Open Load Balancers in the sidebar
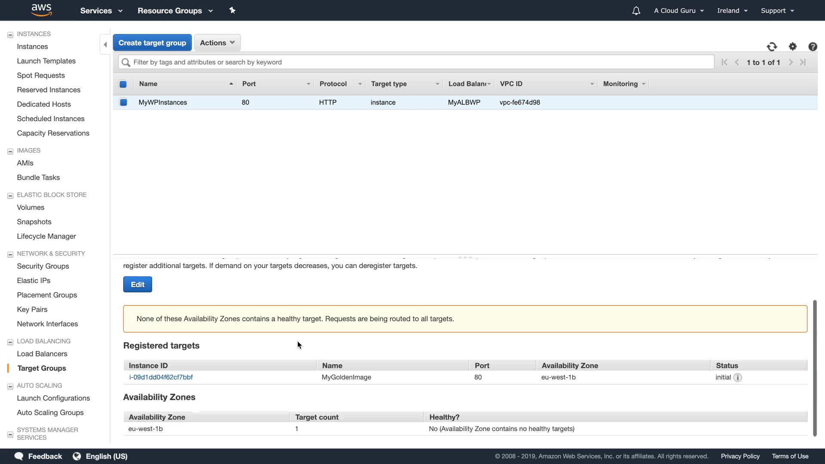 42,354
